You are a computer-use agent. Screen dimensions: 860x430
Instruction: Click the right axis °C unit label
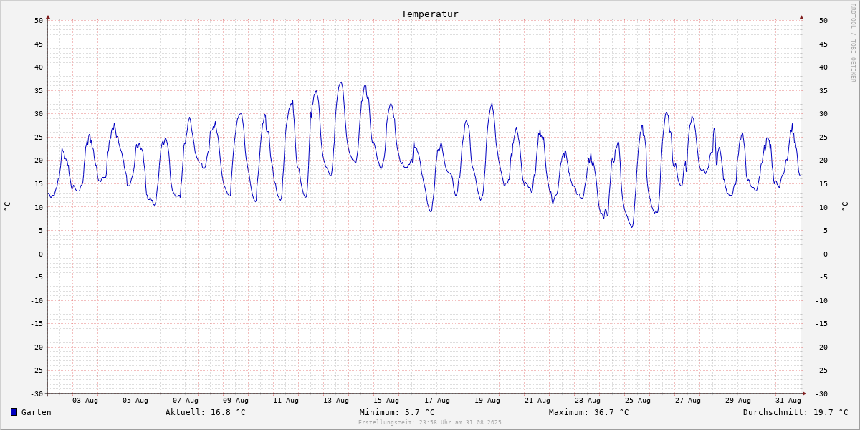pyautogui.click(x=844, y=206)
